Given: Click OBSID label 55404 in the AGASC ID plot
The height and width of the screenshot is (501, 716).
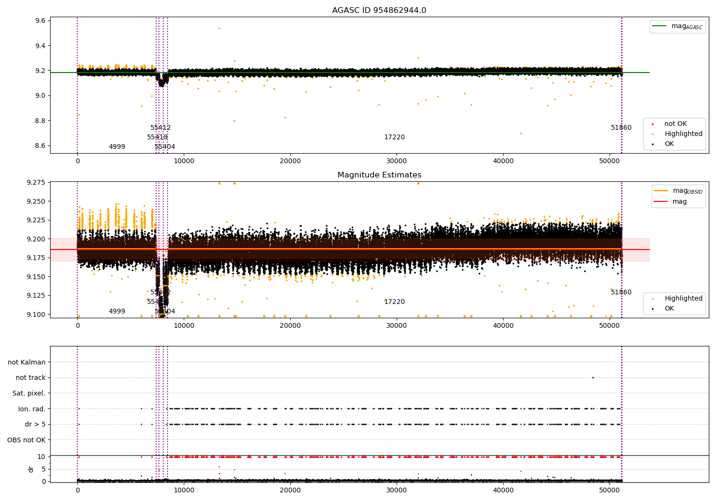Looking at the screenshot, I should 165,147.
